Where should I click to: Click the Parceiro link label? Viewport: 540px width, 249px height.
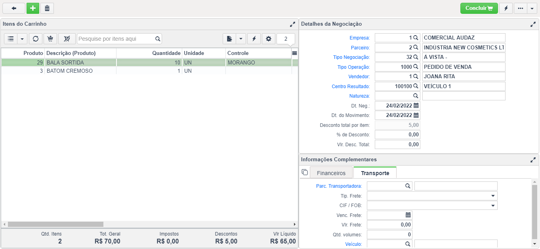pos(360,48)
